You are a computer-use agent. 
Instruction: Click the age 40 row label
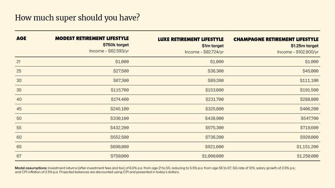19,99
